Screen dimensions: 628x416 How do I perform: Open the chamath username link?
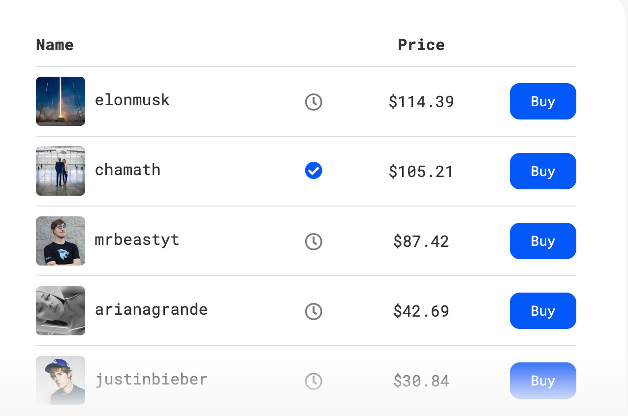(128, 170)
